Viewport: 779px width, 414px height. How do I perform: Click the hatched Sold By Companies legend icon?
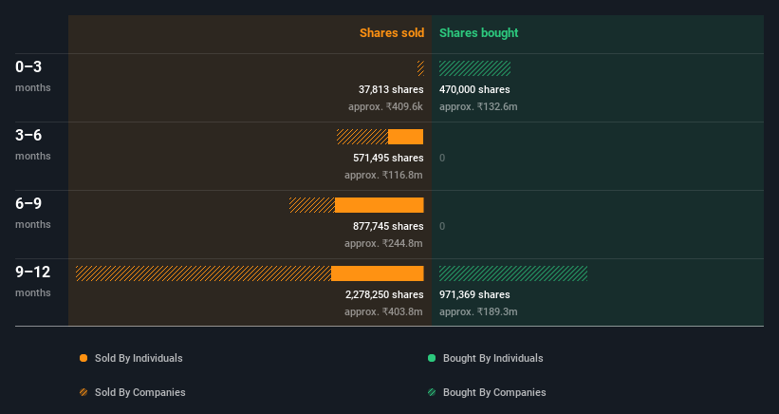coord(83,392)
